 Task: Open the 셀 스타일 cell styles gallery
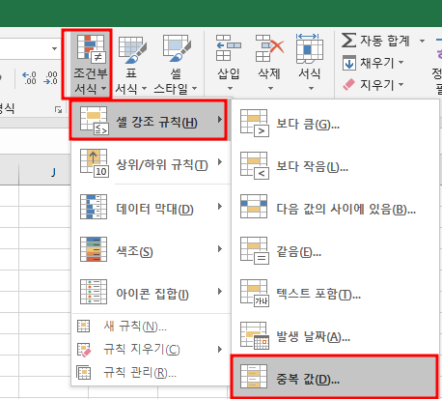(176, 64)
